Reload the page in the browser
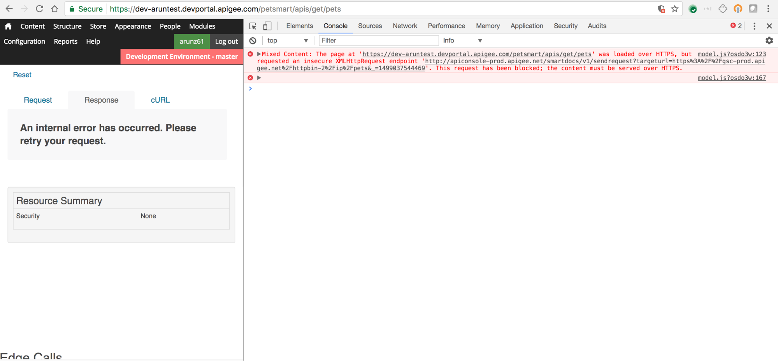The image size is (778, 361). 39,9
